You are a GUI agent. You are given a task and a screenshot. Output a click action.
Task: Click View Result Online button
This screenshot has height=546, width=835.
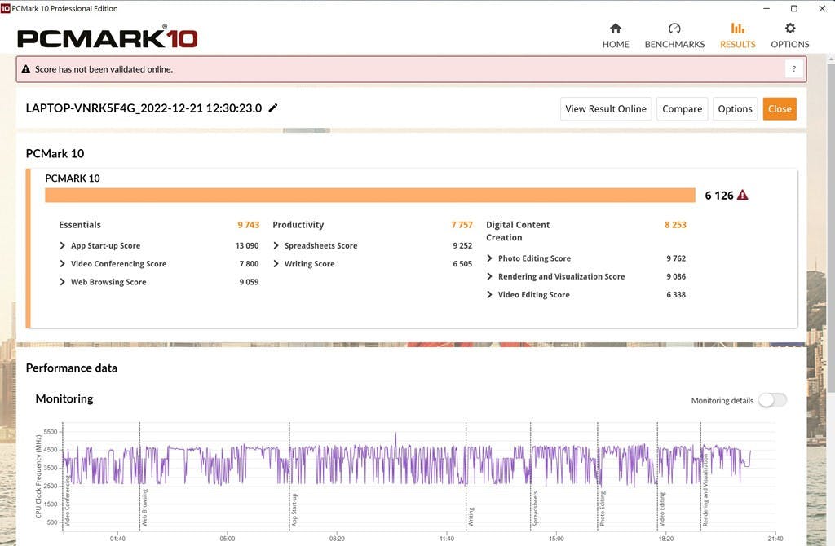[x=606, y=109]
